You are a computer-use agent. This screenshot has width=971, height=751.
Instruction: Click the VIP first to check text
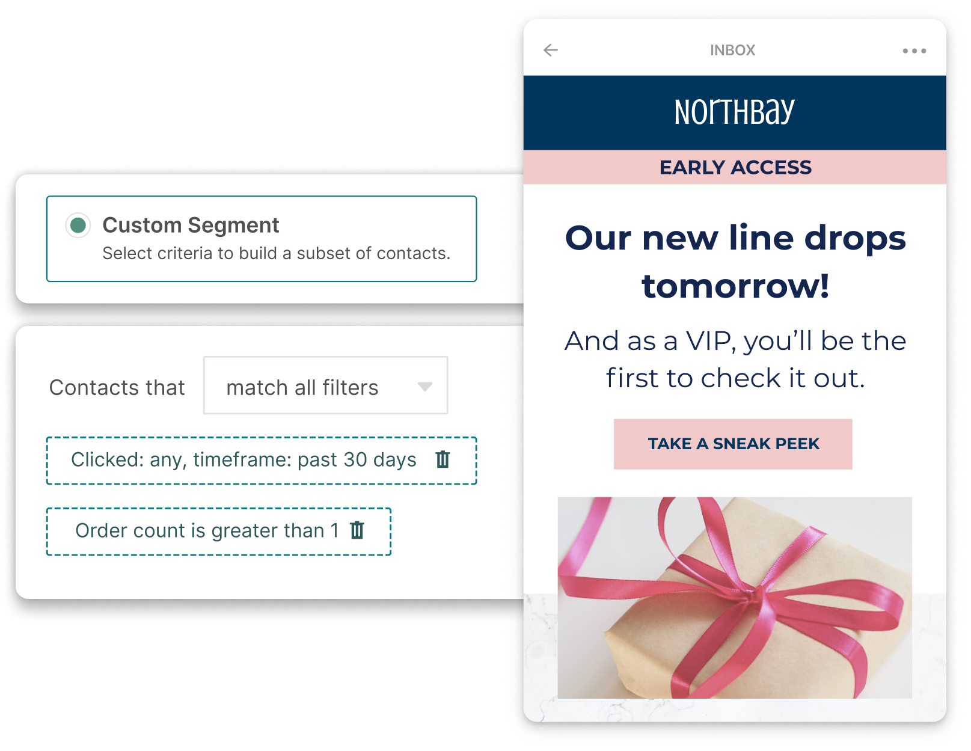pyautogui.click(x=735, y=359)
